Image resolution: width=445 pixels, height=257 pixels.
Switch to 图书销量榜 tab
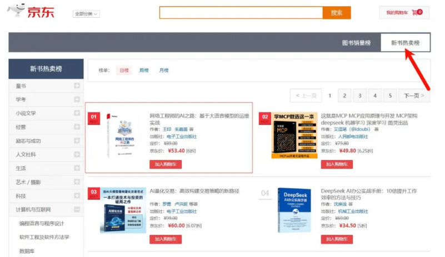click(x=356, y=43)
